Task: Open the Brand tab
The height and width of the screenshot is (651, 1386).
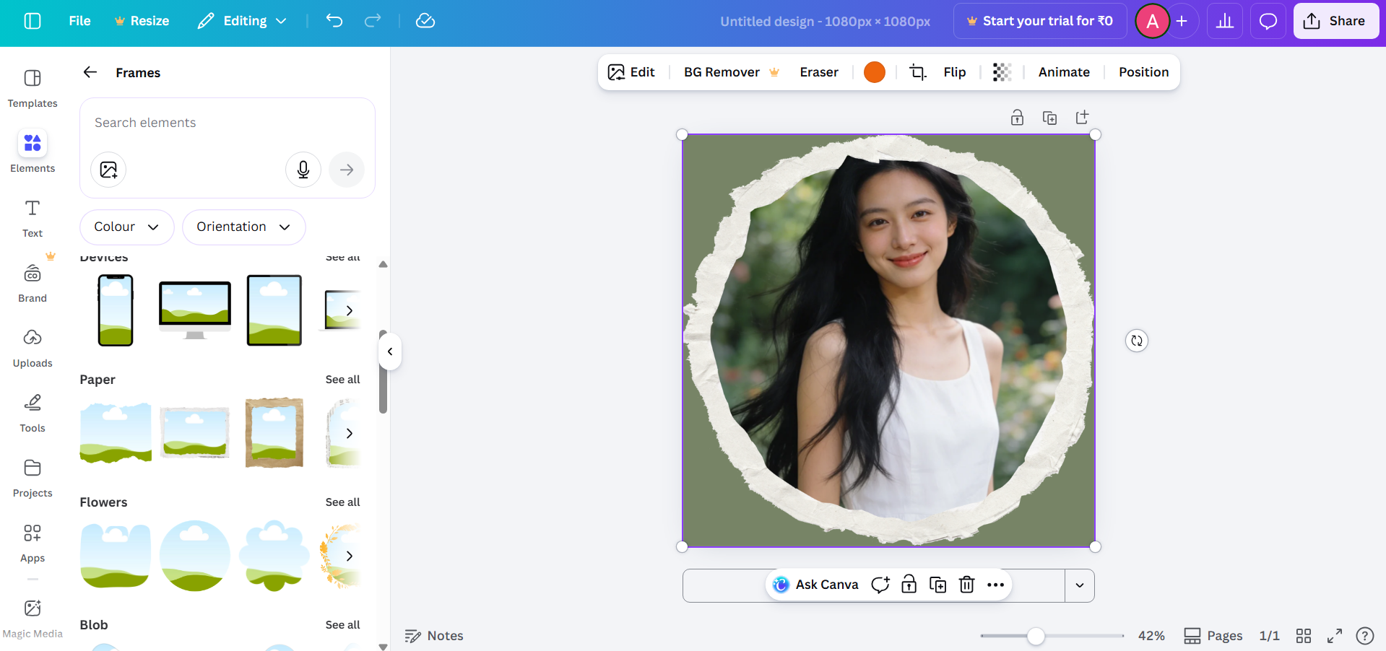Action: (x=33, y=283)
